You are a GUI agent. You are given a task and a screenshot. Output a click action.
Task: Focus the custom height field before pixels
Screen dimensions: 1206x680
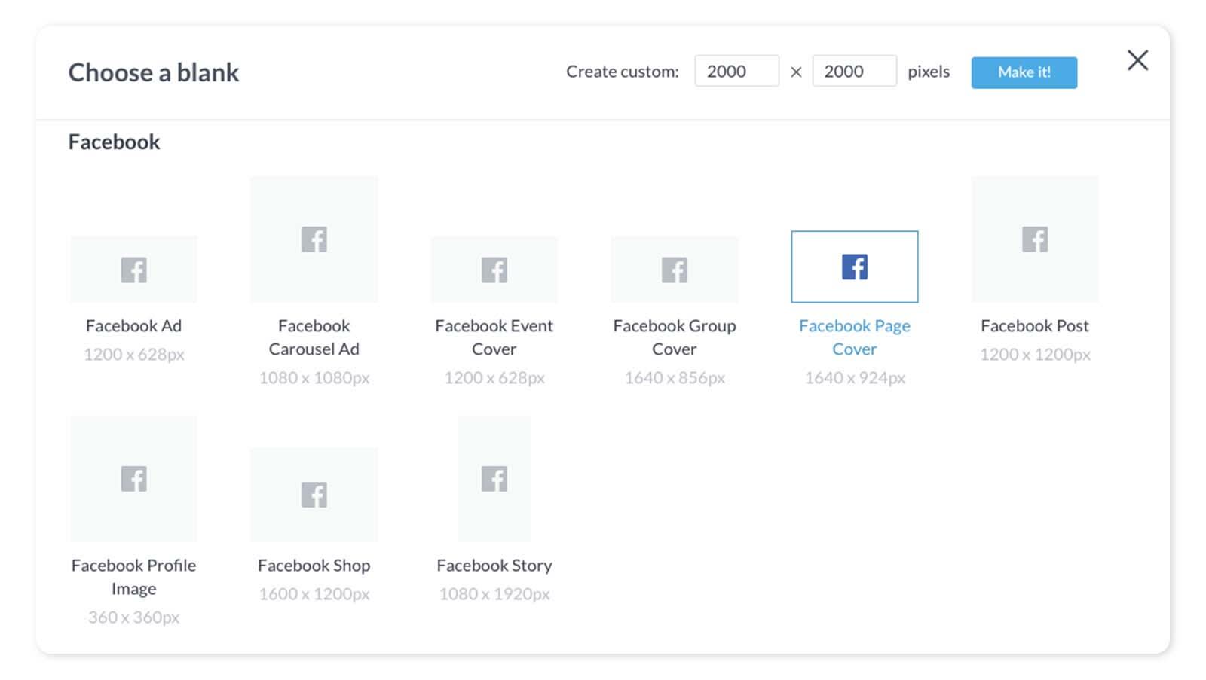pyautogui.click(x=854, y=71)
